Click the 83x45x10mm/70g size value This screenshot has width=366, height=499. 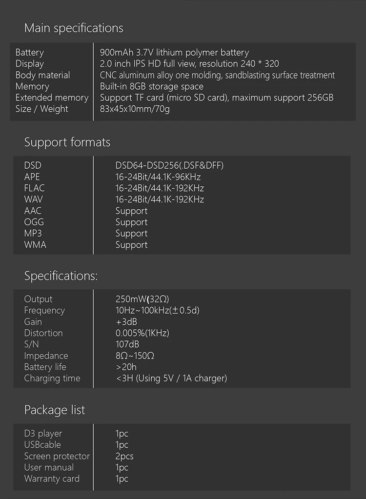tap(135, 109)
